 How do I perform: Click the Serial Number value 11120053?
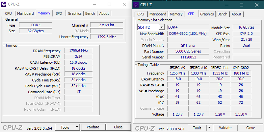tap(188, 57)
